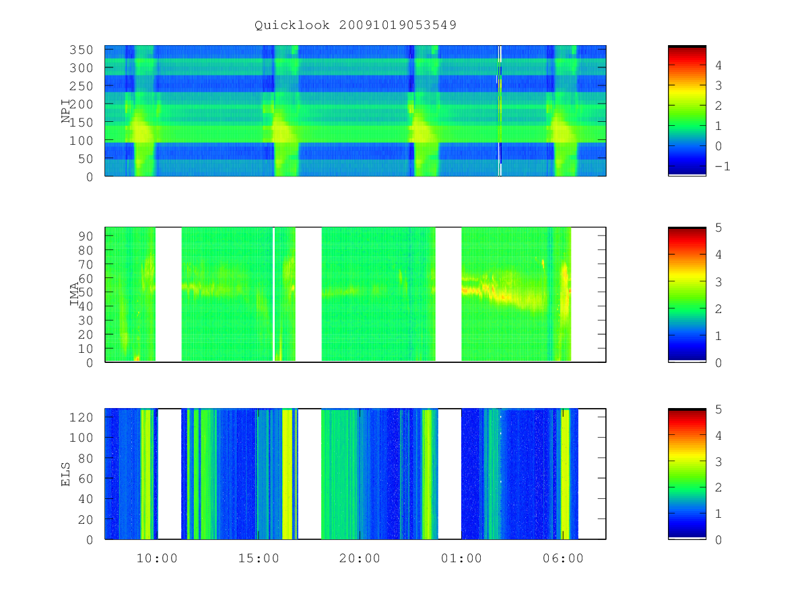The width and height of the screenshot is (808, 606).
Task: Click the IMA y-axis label
Action: click(x=75, y=295)
